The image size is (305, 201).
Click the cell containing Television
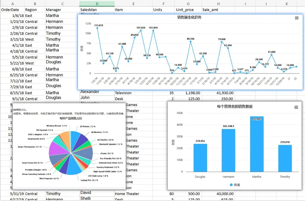coord(123,93)
